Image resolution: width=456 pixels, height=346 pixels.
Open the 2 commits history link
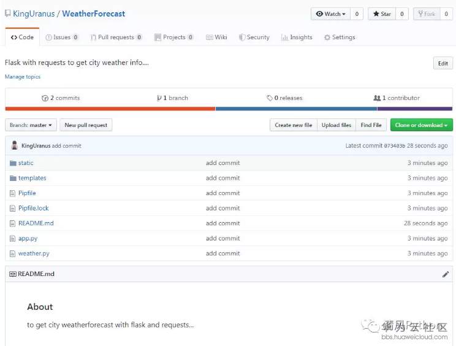point(61,98)
